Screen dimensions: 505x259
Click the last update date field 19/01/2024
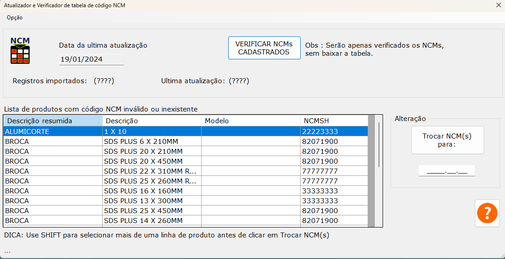click(x=91, y=59)
